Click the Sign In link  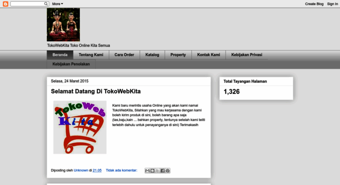333,4
